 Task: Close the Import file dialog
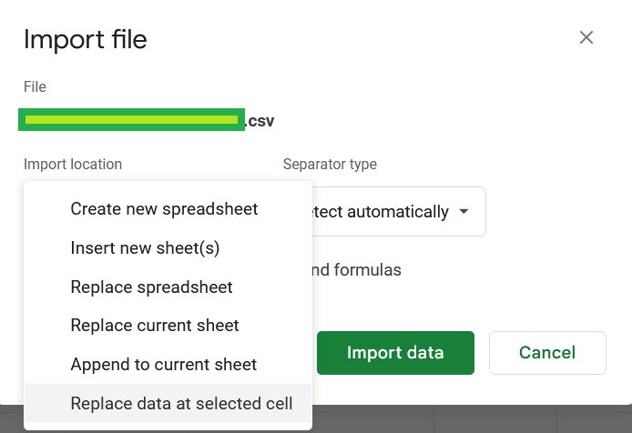point(586,37)
